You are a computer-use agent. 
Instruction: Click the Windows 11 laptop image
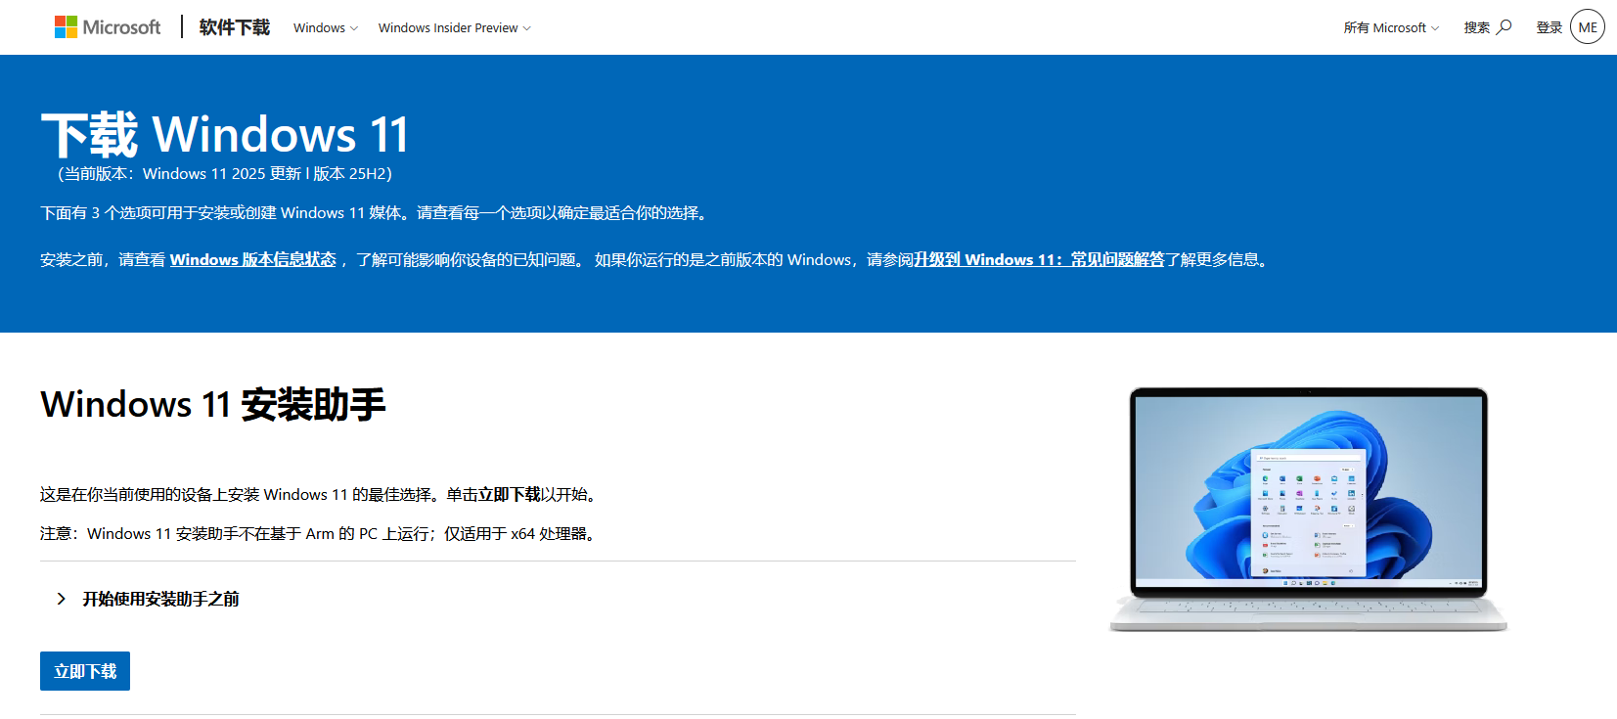1308,509
